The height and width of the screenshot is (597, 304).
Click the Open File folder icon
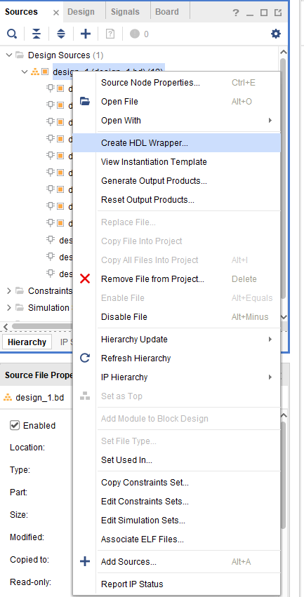(x=85, y=102)
